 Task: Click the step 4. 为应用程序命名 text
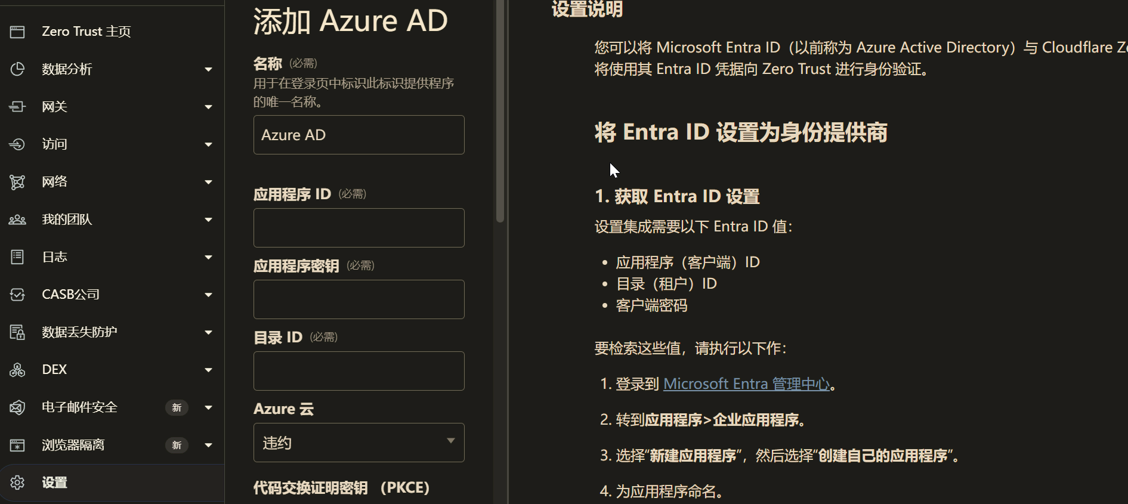coord(662,491)
